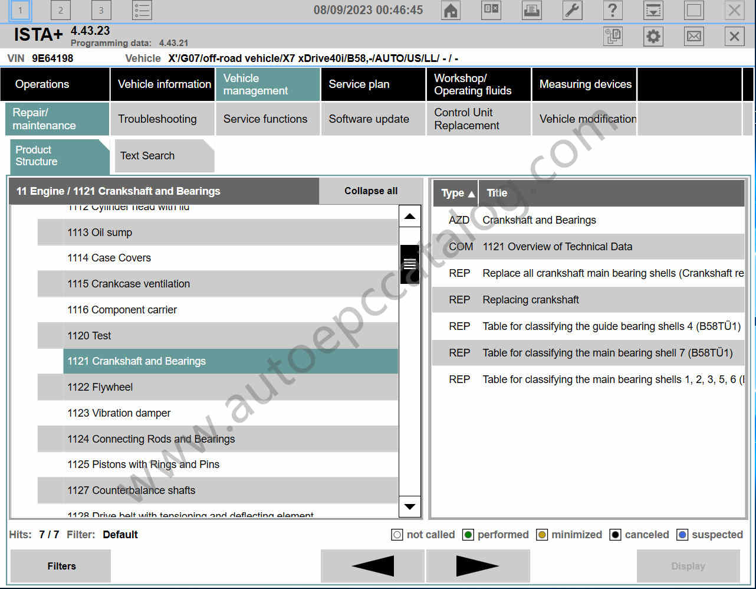
Task: Open the wrench tools icon
Action: coord(573,10)
